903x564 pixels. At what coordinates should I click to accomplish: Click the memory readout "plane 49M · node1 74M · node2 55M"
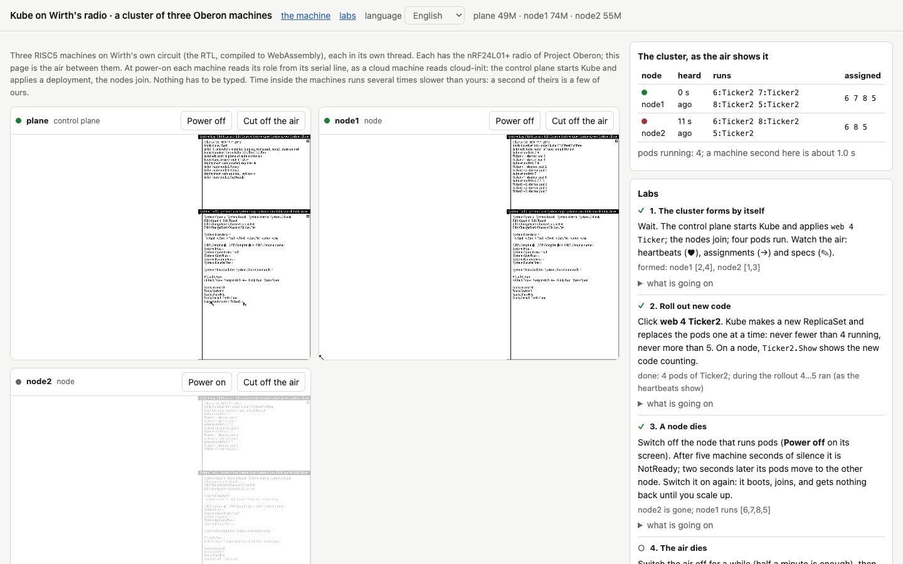tap(547, 16)
